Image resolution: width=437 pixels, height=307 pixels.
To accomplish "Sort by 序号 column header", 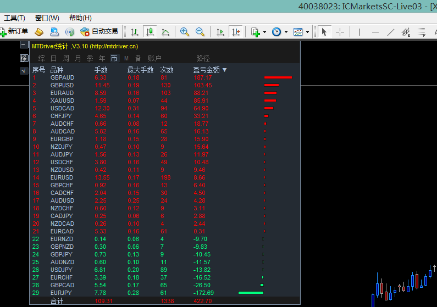I will 38,70.
